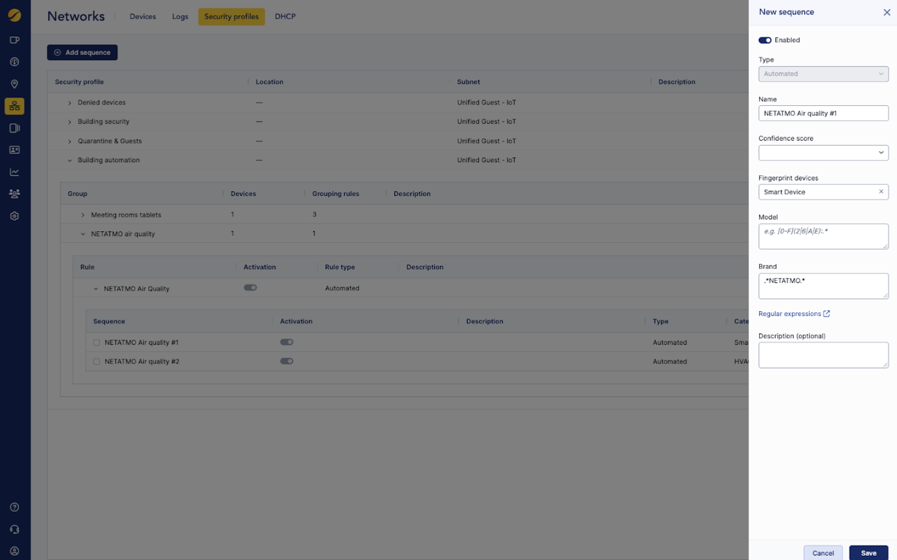Toggle activation for NETATMO Air quality #2
Viewport: 897px width, 560px height.
pyautogui.click(x=287, y=362)
